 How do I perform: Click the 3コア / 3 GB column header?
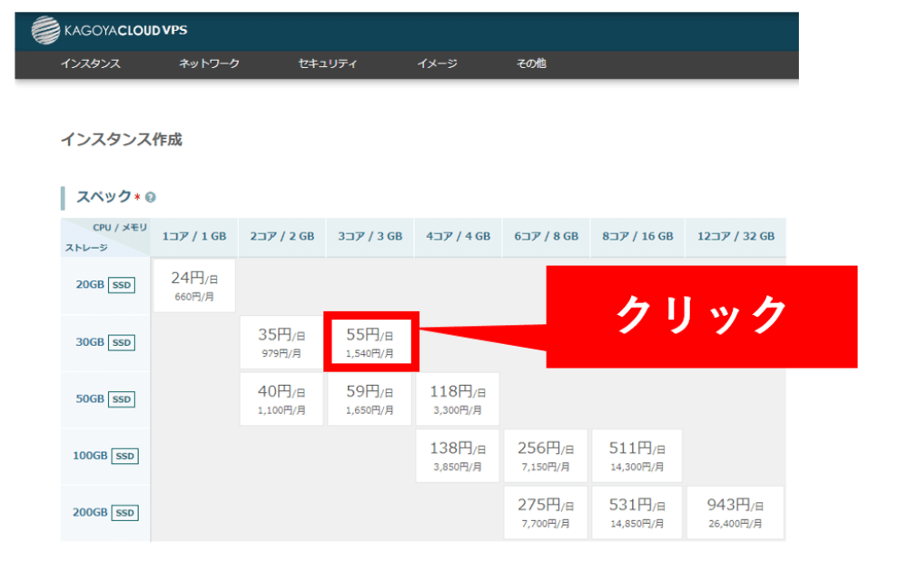[370, 237]
